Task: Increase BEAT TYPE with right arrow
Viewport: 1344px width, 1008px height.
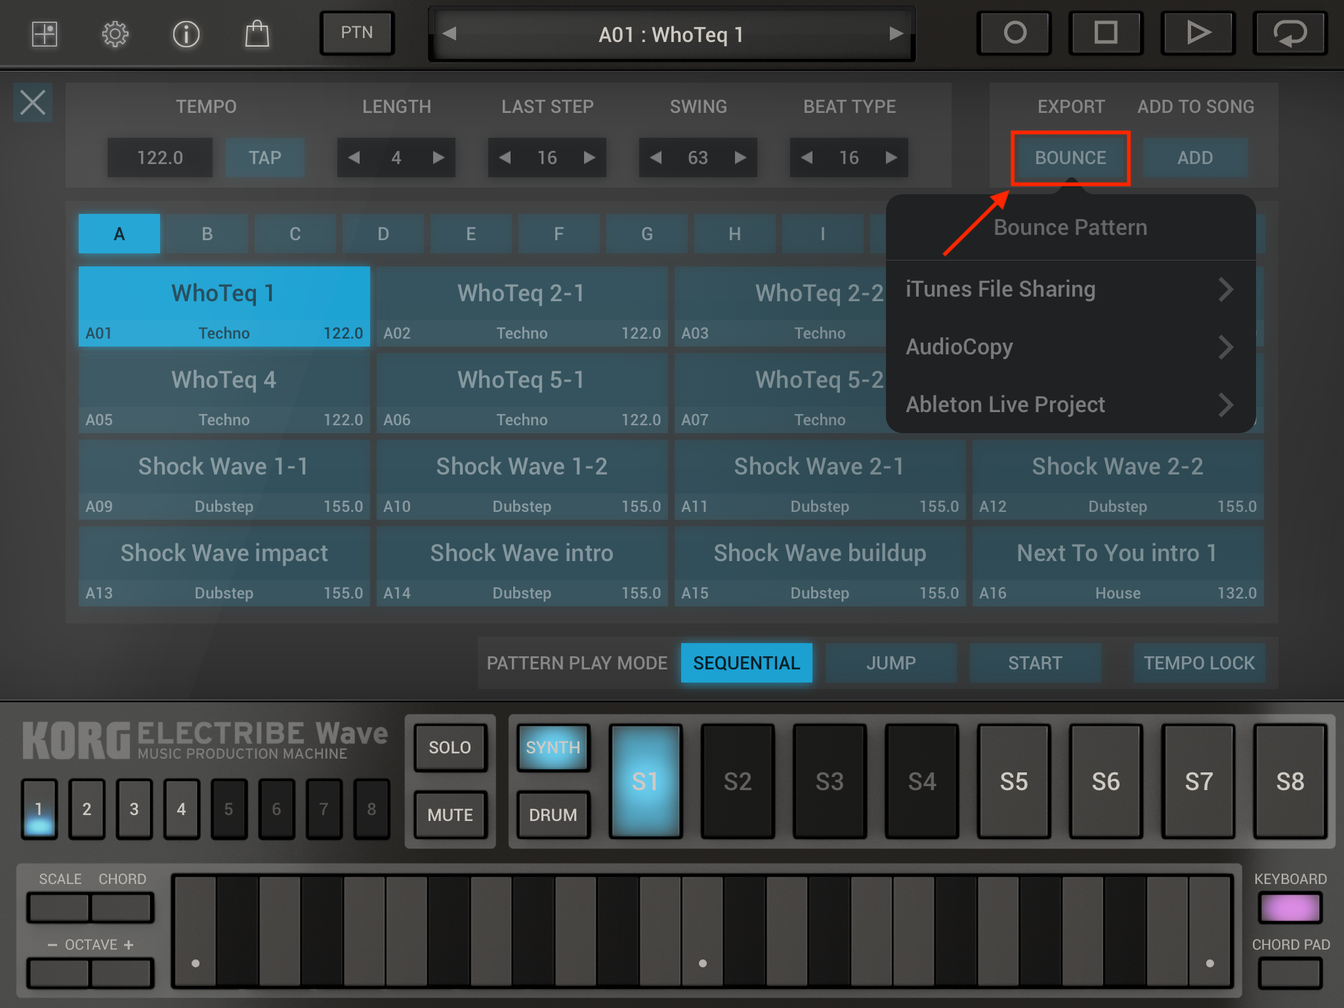Action: (891, 157)
